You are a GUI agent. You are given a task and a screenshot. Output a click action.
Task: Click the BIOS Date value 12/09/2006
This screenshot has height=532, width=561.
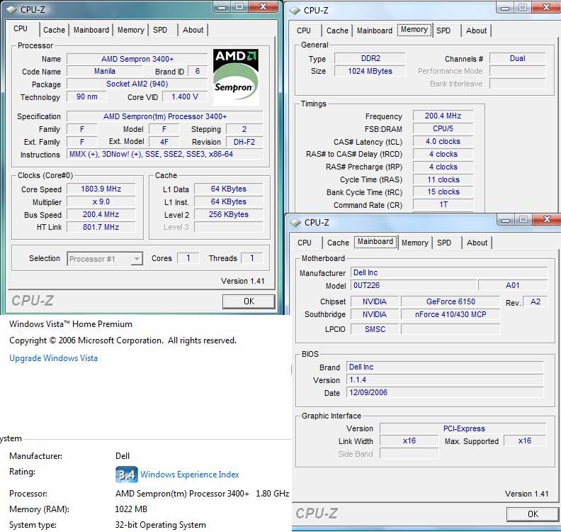coord(445,392)
